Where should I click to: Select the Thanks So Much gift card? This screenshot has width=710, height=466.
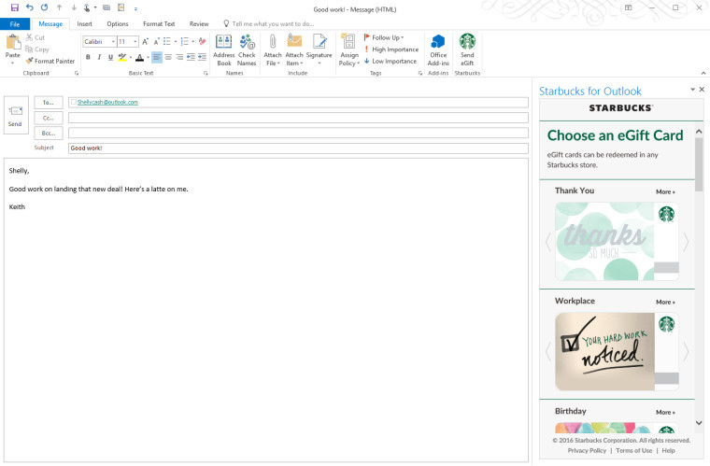(617, 242)
